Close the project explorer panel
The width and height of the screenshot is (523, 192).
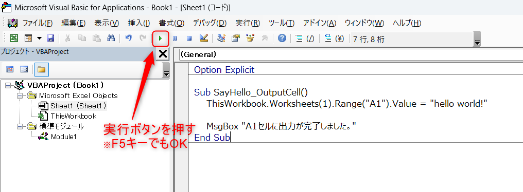(x=163, y=53)
